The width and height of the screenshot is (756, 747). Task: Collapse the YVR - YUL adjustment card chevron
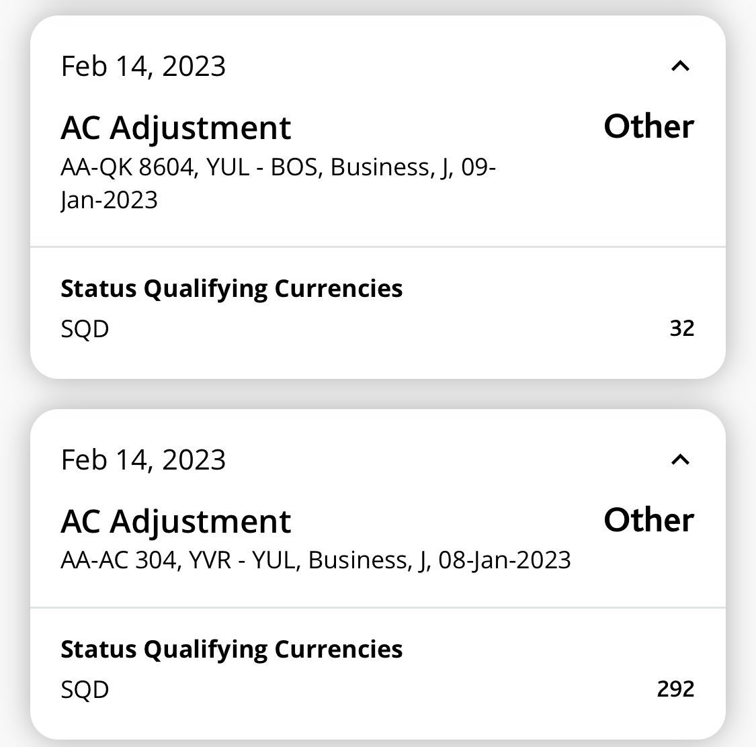click(x=680, y=459)
